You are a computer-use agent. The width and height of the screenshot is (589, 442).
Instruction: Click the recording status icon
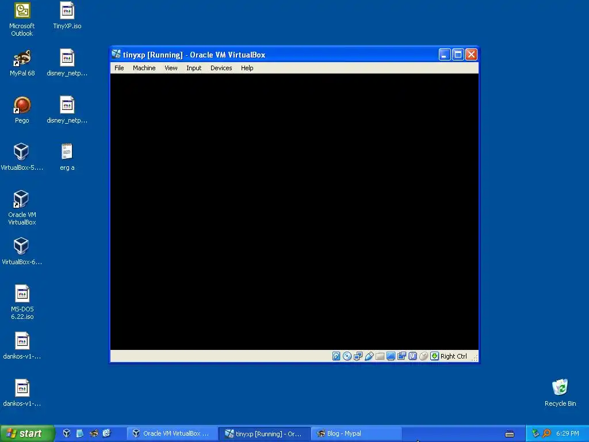pos(401,356)
